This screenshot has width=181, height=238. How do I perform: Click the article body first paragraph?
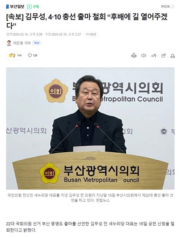tap(90, 227)
